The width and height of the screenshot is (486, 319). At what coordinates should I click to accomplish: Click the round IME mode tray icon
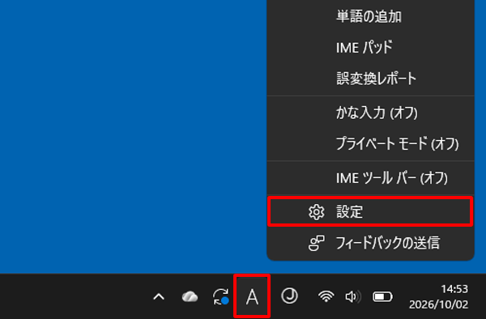click(x=289, y=296)
